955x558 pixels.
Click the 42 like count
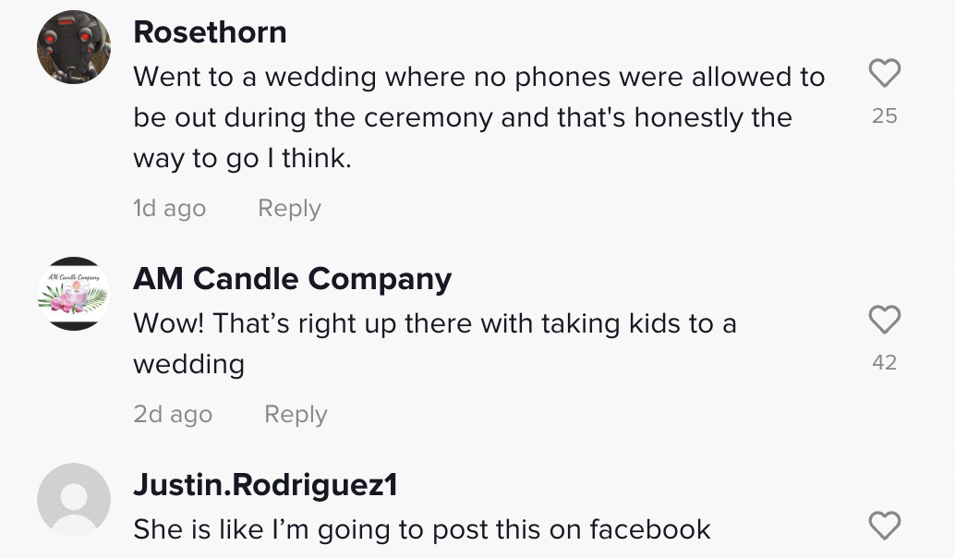point(885,363)
